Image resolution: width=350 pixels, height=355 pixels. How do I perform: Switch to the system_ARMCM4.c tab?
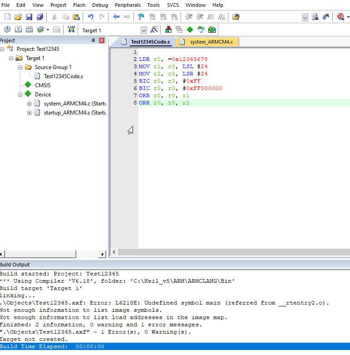click(211, 42)
